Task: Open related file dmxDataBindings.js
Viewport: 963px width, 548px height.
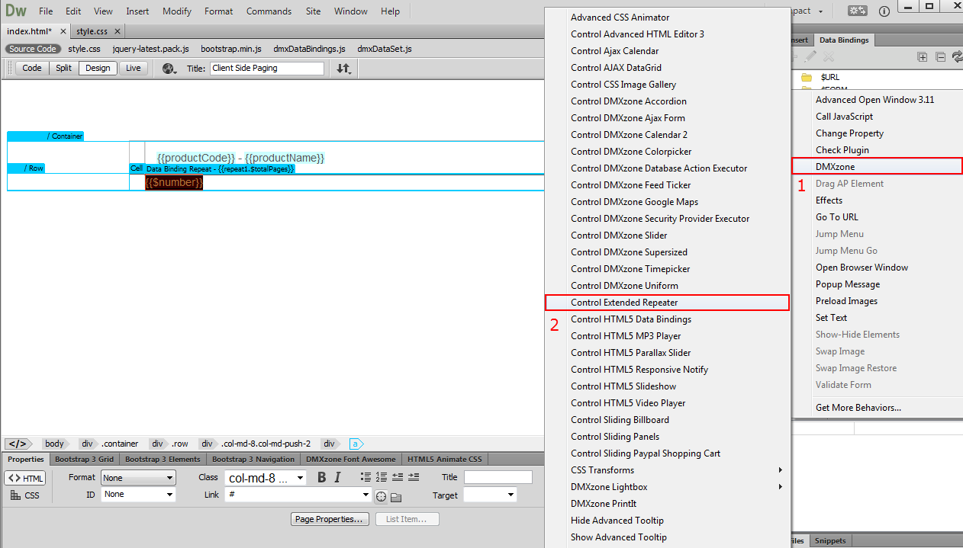Action: (309, 49)
